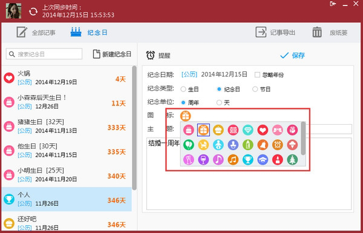Image resolution: width=363 pixels, height=233 pixels.
Task: Select the 个人 list entry
Action: 67,199
